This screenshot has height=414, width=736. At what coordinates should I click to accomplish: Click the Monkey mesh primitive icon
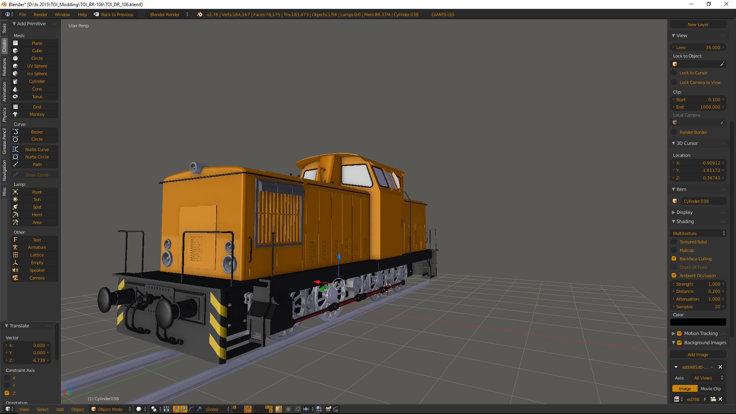coord(15,114)
